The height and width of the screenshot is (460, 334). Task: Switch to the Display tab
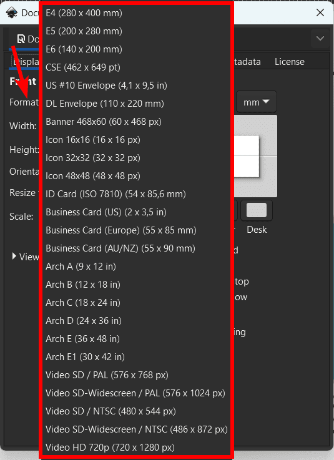coord(25,62)
